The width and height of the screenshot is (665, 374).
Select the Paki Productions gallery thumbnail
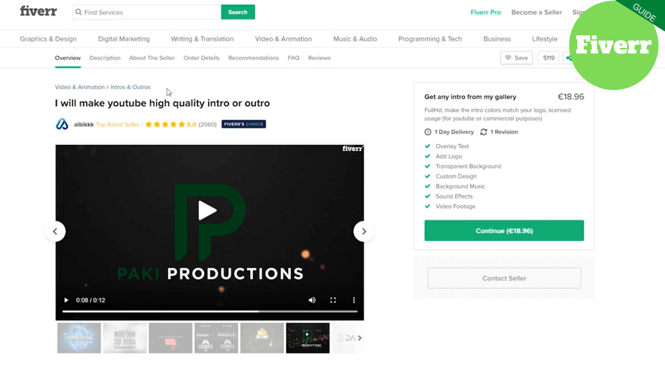[308, 338]
